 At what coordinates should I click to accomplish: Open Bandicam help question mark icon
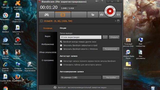point(102,1)
